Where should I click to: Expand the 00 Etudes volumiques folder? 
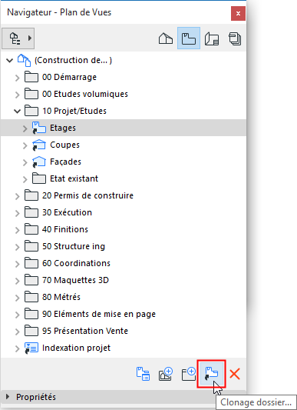pyautogui.click(x=17, y=95)
